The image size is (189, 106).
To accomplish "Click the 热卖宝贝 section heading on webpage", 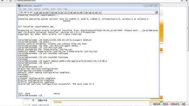I will pyautogui.click(x=58, y=102).
